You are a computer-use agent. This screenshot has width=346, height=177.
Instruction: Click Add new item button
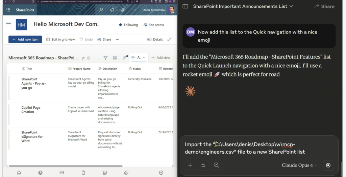(x=25, y=39)
